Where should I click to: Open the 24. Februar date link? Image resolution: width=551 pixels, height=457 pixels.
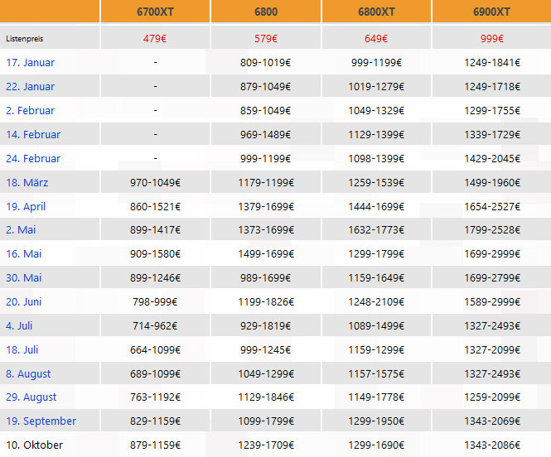[33, 158]
